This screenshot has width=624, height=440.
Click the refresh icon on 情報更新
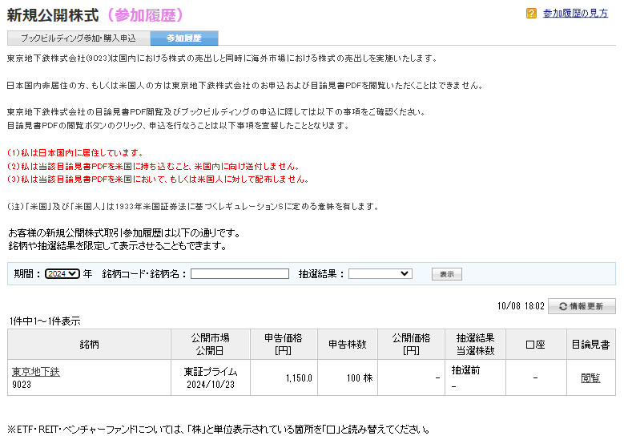pos(563,306)
